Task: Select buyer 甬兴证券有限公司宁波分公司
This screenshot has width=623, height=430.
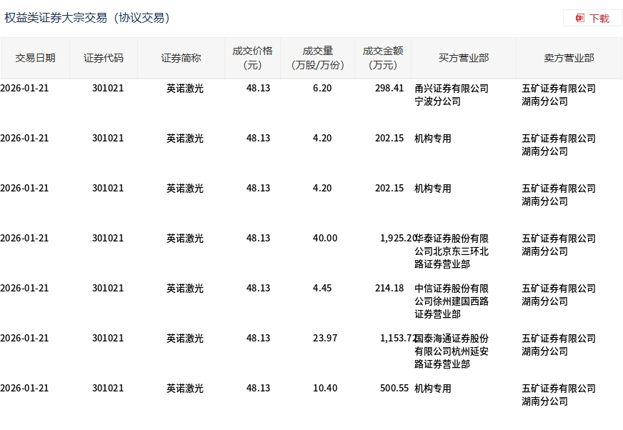Action: (452, 94)
